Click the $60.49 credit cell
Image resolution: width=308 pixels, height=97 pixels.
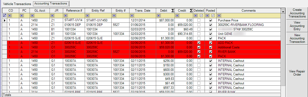coord(184,29)
